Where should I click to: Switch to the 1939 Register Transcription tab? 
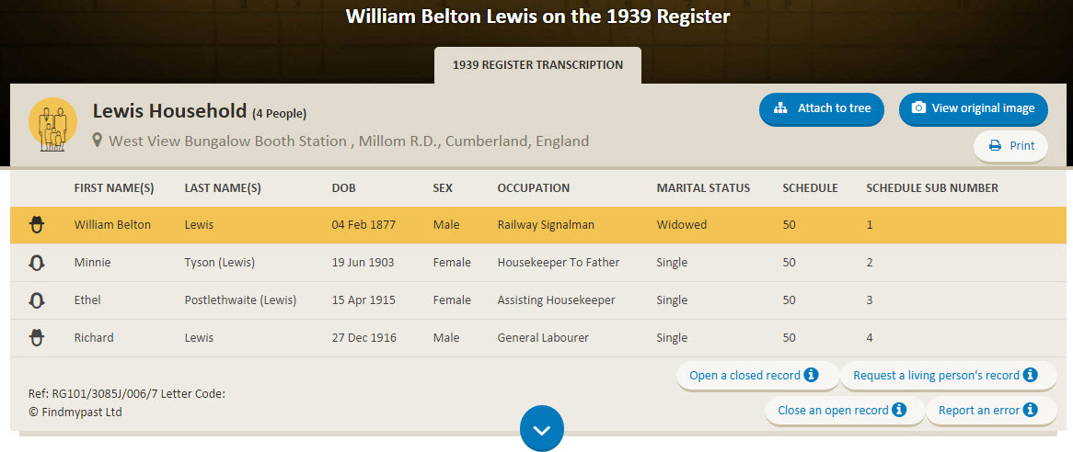pyautogui.click(x=537, y=65)
